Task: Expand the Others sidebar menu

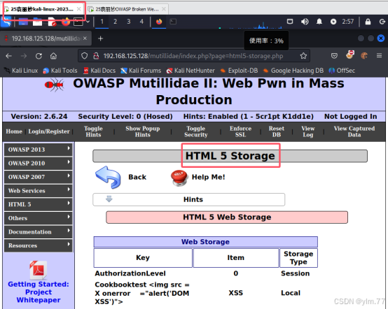Action: [38, 218]
